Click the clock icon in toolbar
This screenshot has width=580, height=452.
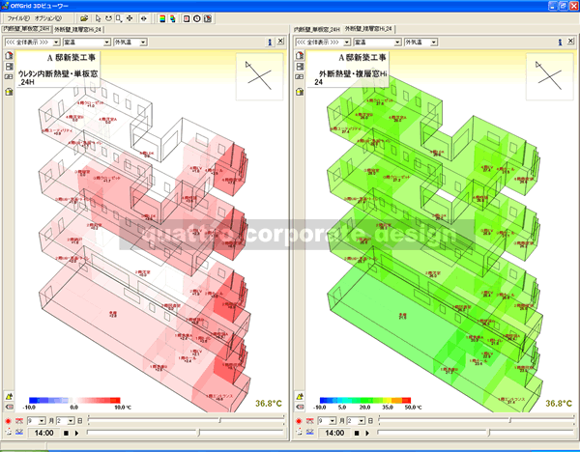(197, 18)
